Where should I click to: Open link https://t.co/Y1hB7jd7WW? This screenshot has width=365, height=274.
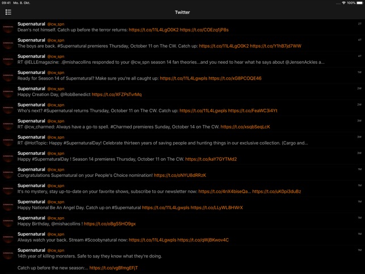coord(276,46)
